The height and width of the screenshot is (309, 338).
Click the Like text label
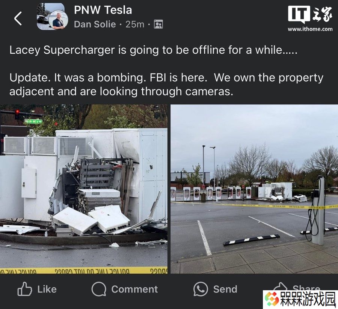pos(47,289)
